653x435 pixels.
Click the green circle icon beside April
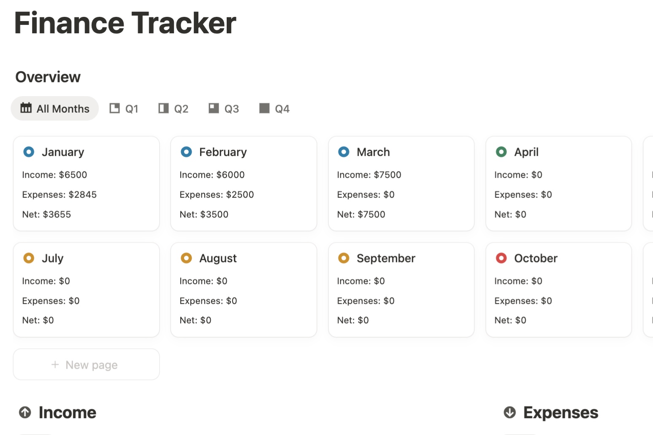coord(501,152)
